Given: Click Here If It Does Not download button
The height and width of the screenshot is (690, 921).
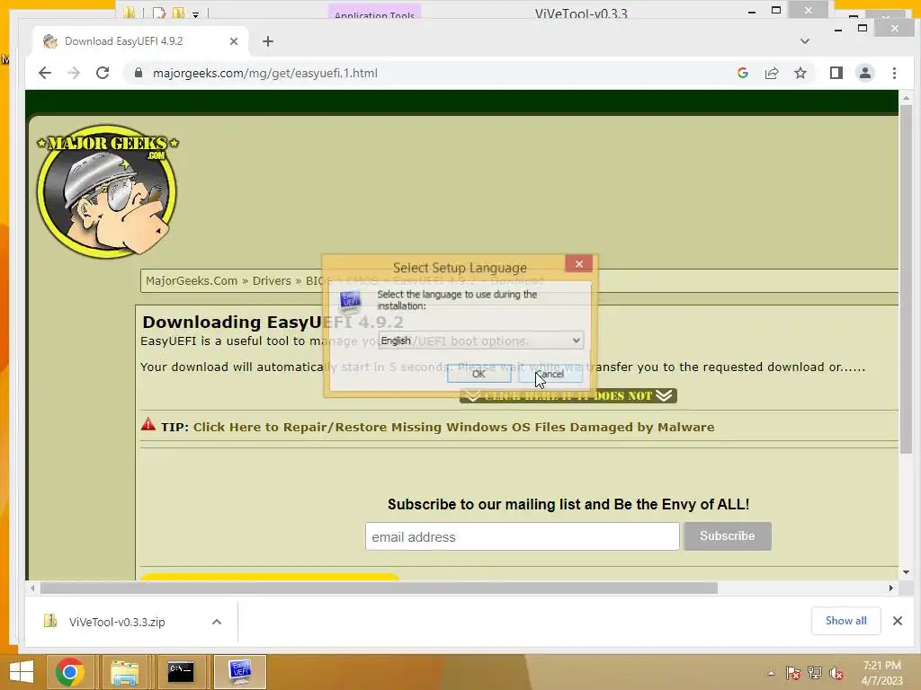Looking at the screenshot, I should (x=568, y=396).
